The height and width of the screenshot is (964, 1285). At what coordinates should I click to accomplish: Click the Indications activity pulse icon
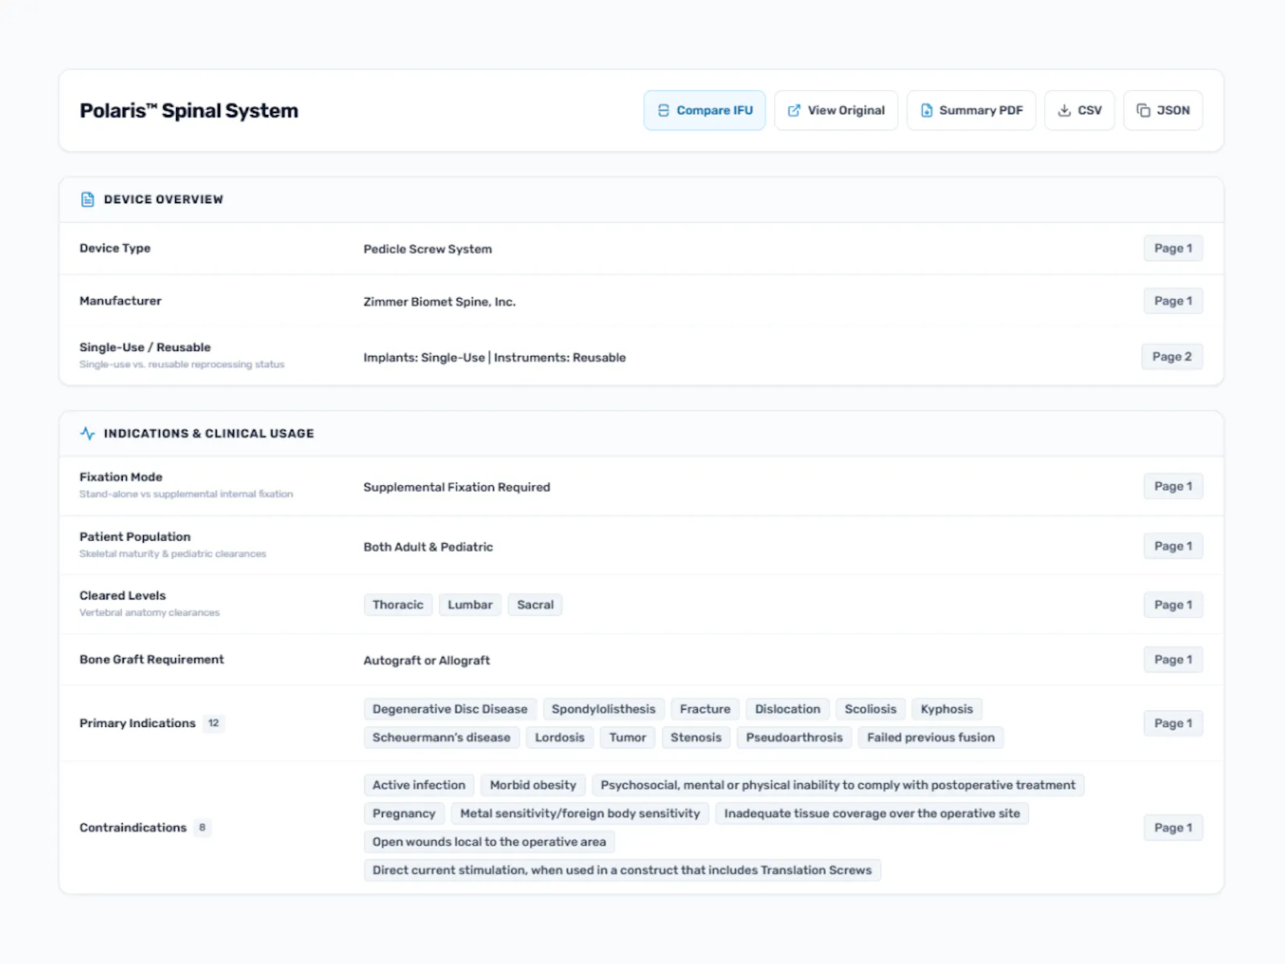(x=88, y=434)
